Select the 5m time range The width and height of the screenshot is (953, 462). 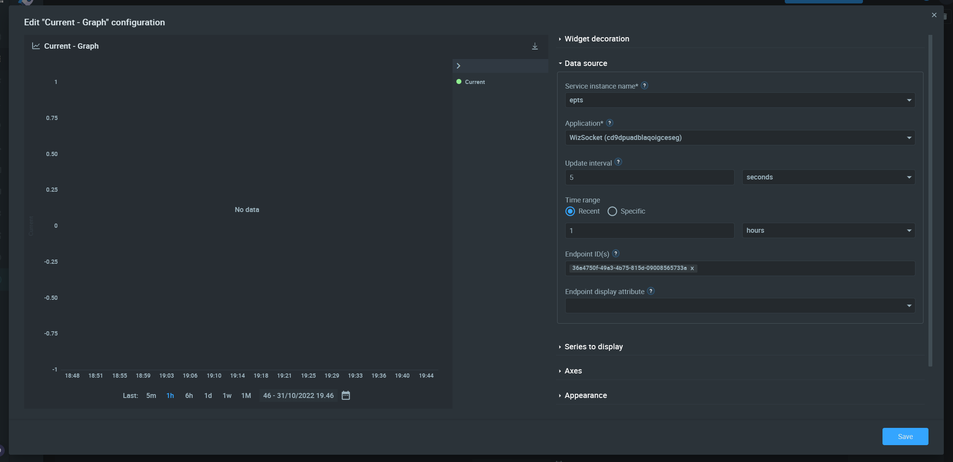coord(151,395)
